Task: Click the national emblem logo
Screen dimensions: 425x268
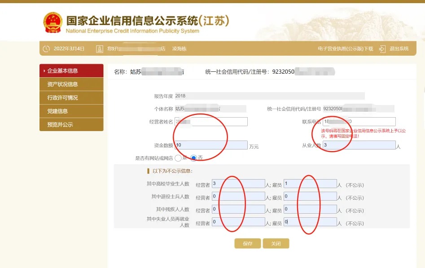Action: 53,22
